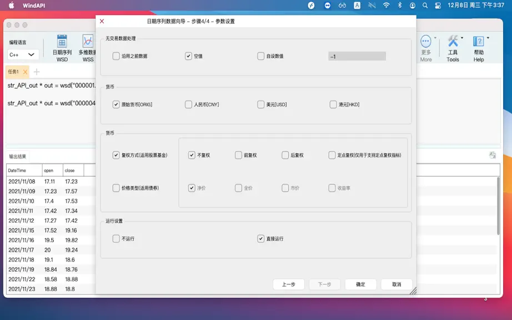Open the WSD date series tool

pyautogui.click(x=62, y=48)
